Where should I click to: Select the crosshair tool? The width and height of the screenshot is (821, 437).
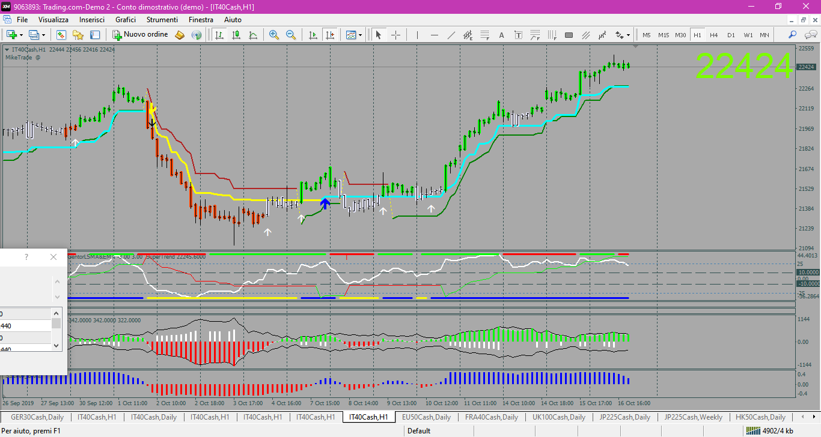point(395,35)
